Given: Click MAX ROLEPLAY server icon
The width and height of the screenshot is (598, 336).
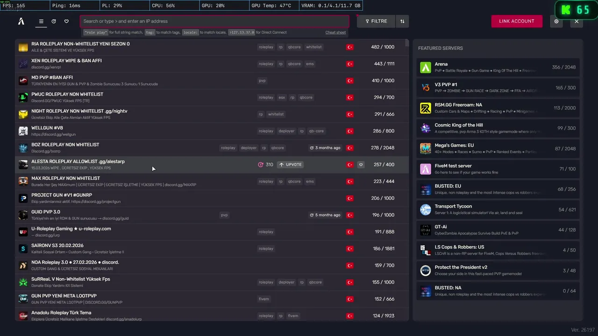Looking at the screenshot, I should pyautogui.click(x=23, y=182).
